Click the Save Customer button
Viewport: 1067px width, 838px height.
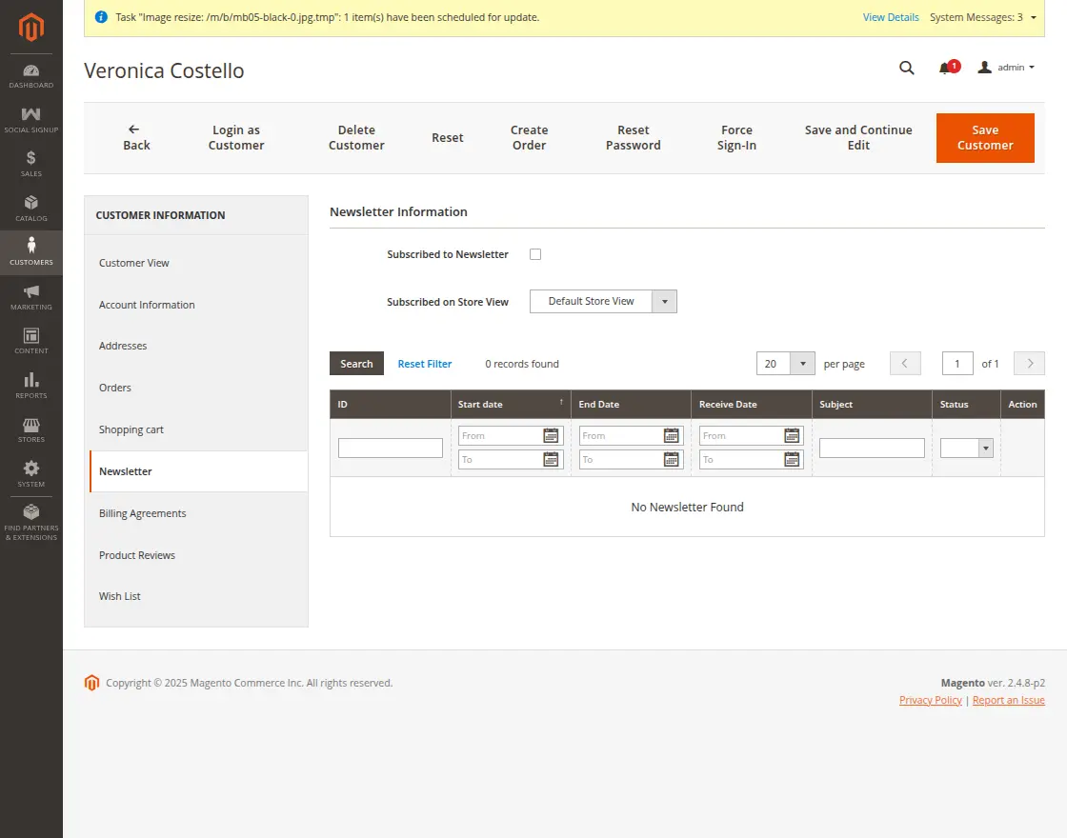click(x=985, y=138)
